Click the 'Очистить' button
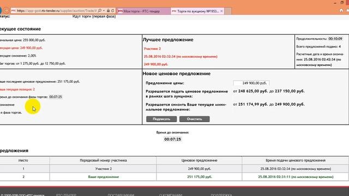The width and height of the screenshot is (349, 196). (194, 119)
